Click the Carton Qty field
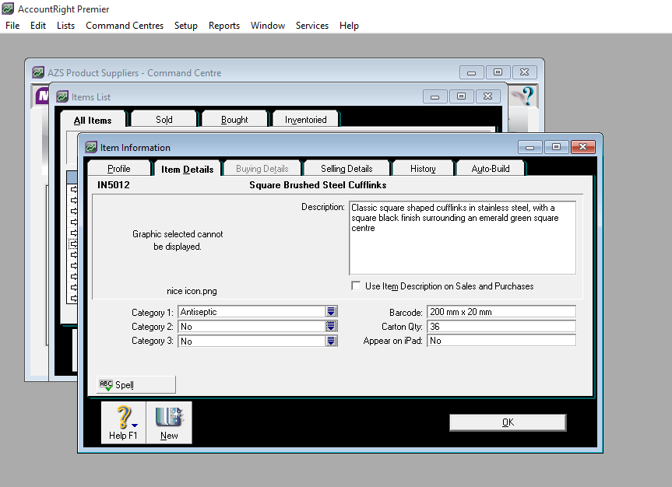672x487 pixels. pyautogui.click(x=501, y=327)
